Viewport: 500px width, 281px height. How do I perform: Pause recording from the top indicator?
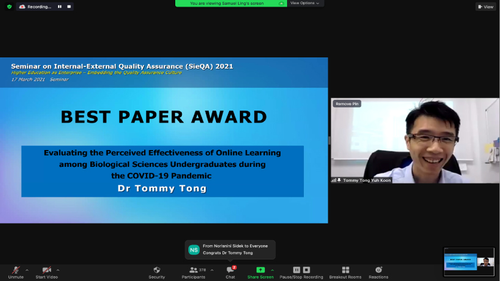[60, 7]
